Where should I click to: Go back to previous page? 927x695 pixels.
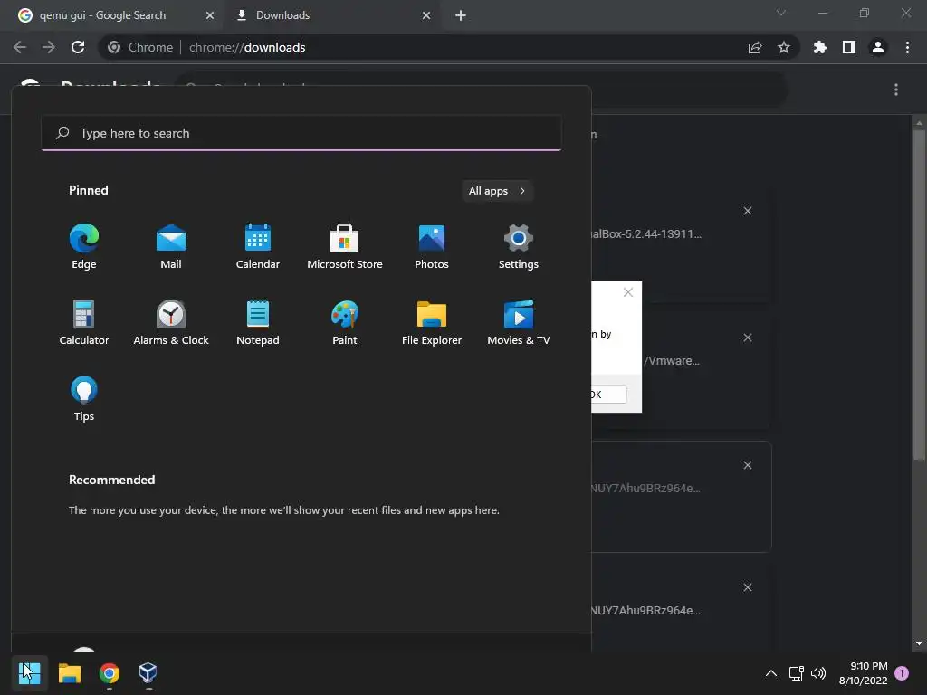point(20,47)
